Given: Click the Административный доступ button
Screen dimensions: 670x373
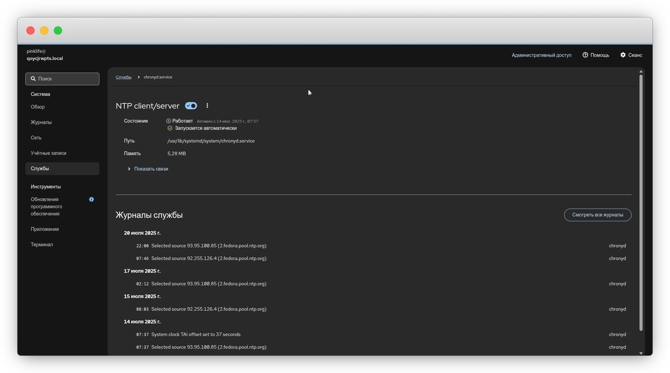Looking at the screenshot, I should point(541,55).
